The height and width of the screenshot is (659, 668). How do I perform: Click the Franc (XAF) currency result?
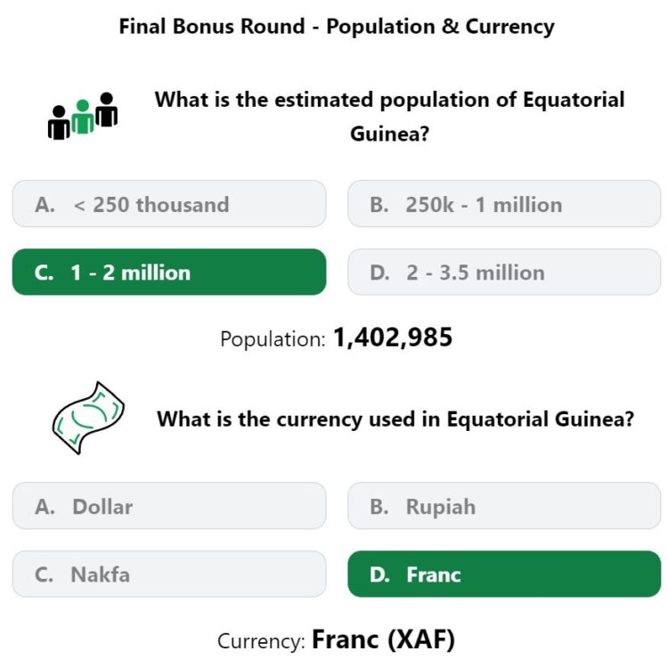tap(383, 639)
